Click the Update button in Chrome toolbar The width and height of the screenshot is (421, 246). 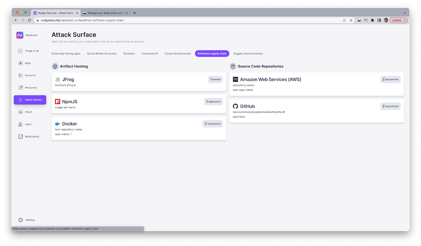pos(396,20)
